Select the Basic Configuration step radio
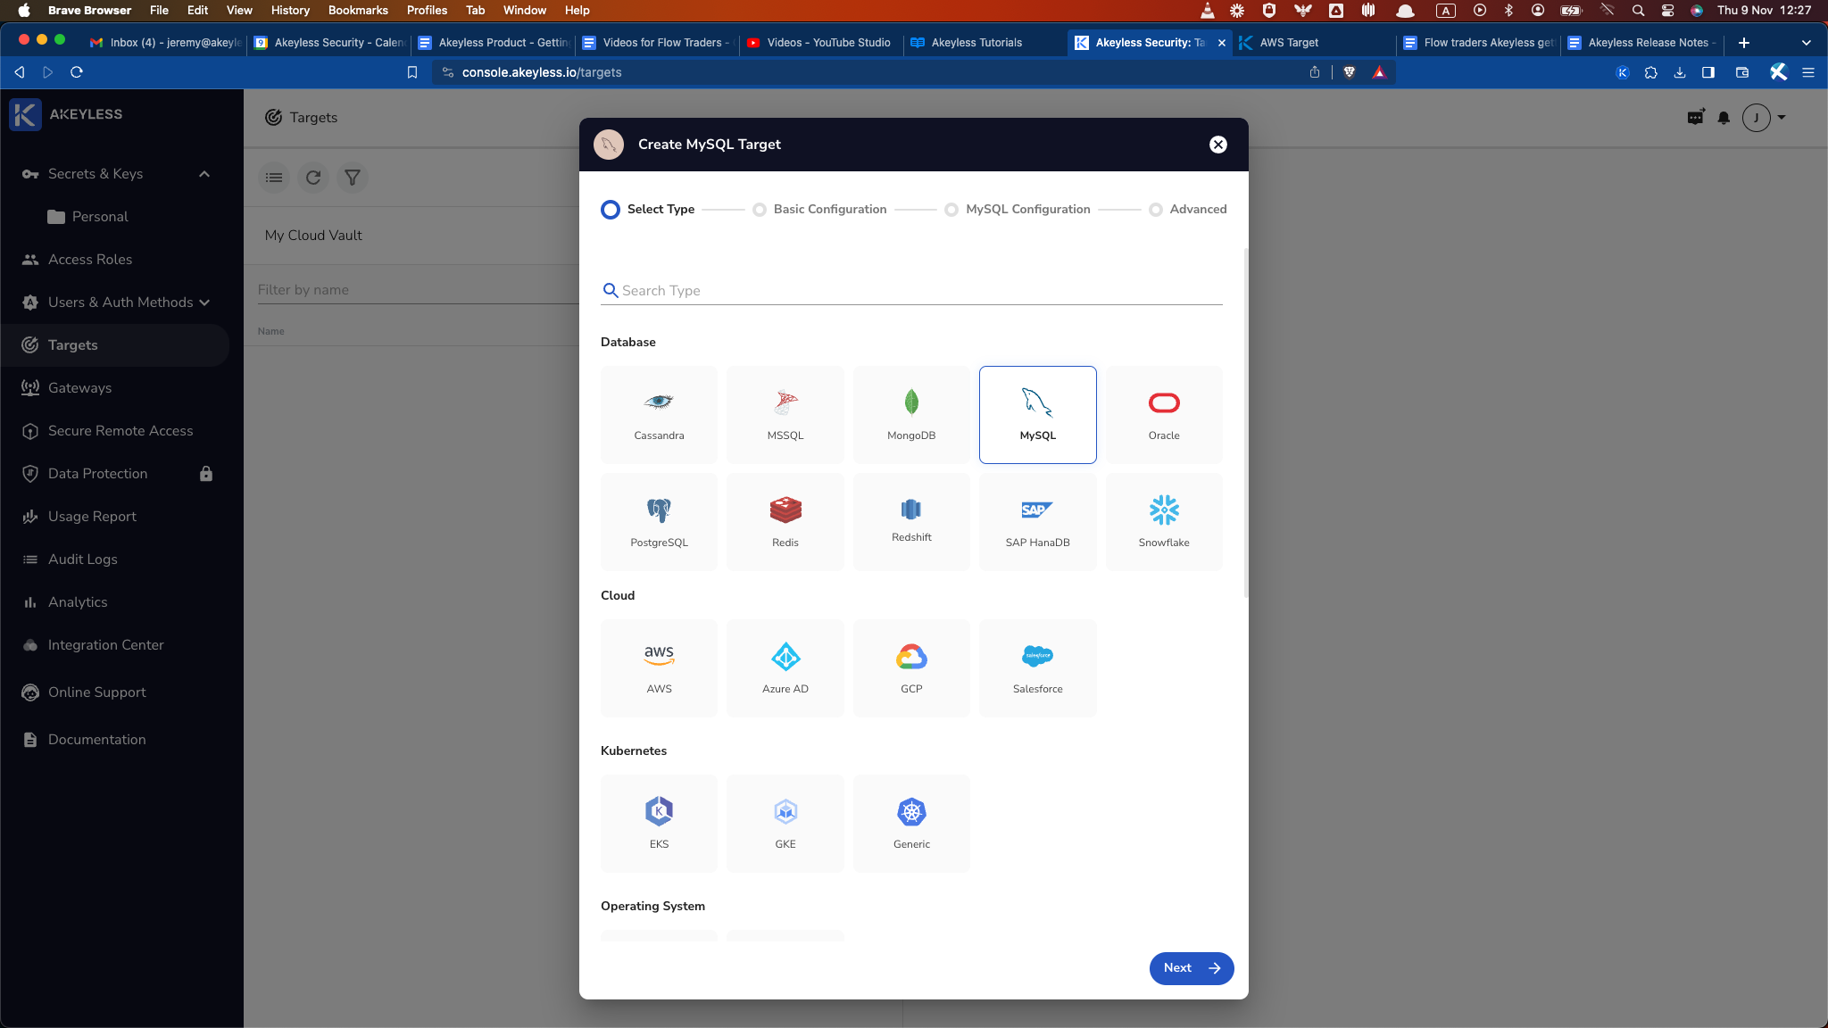Screen dimensions: 1828x1028 coord(760,210)
